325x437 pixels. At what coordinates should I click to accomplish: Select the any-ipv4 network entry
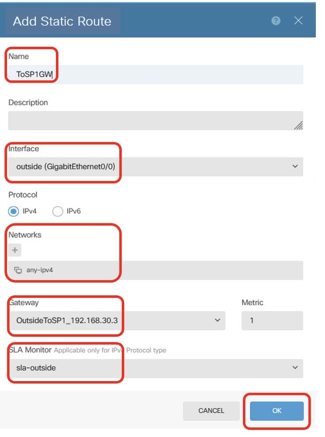click(156, 270)
